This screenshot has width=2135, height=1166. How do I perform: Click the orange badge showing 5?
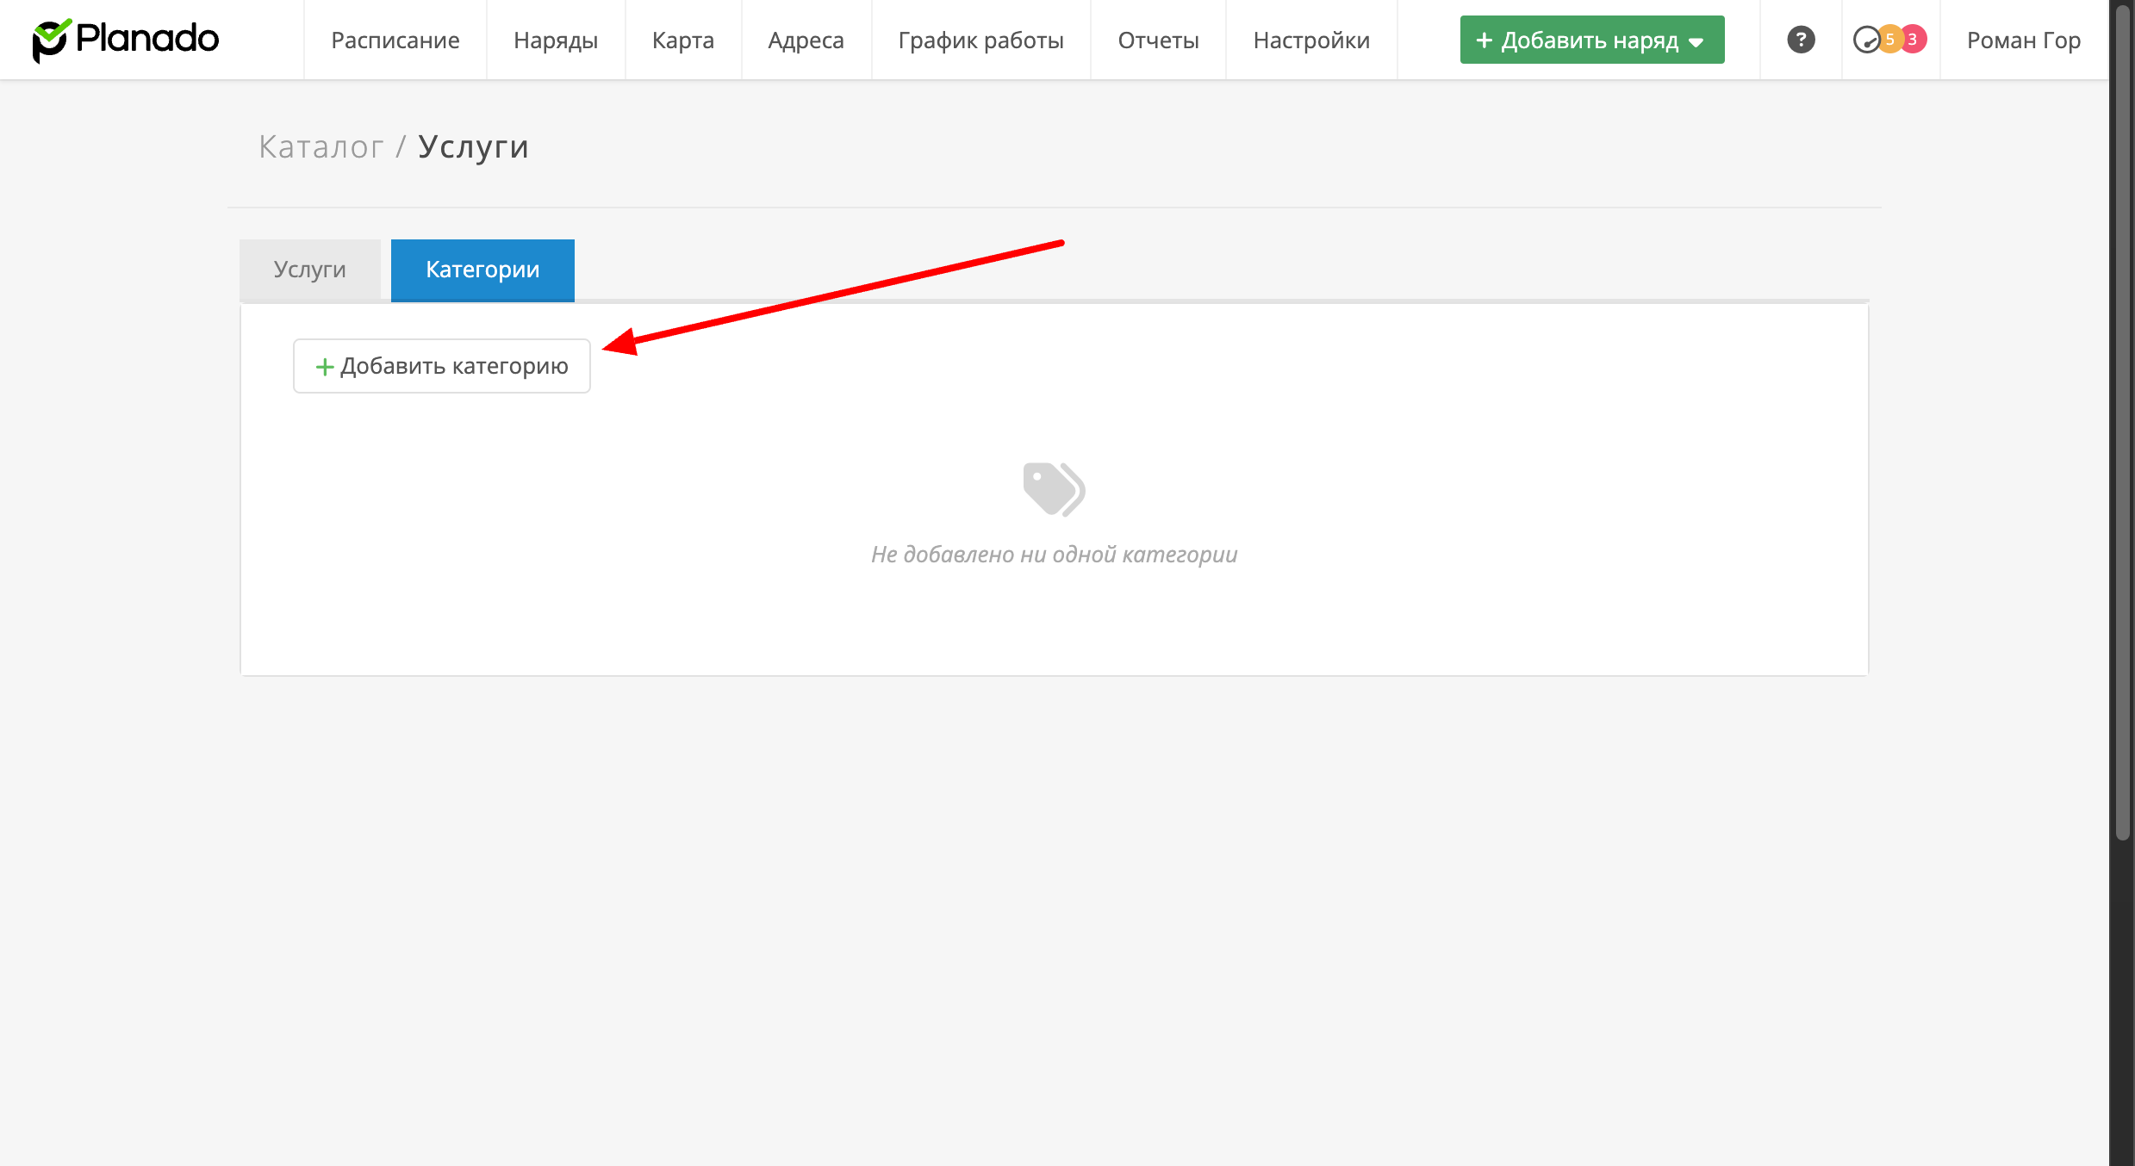click(1889, 40)
